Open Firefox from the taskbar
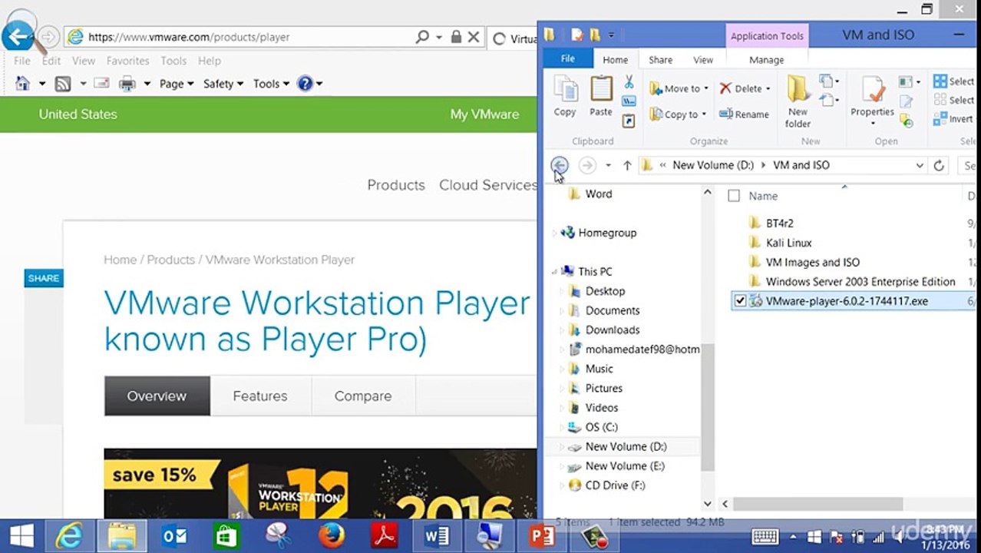This screenshot has width=981, height=553. 332,535
